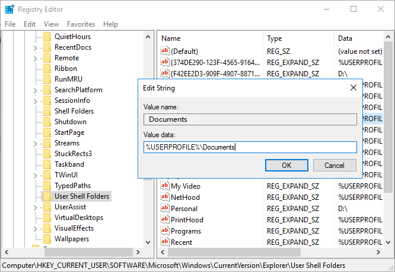Click the string icon beside the Programs value

(x=165, y=231)
